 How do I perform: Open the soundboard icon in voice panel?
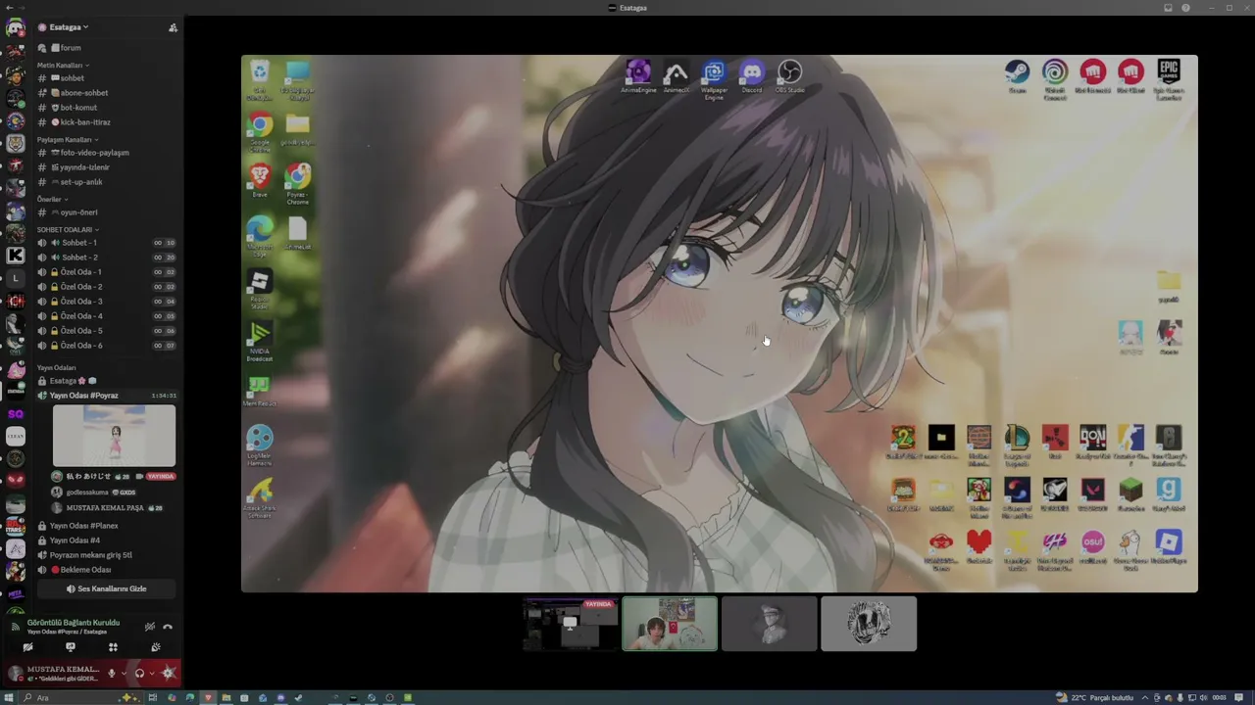(156, 647)
